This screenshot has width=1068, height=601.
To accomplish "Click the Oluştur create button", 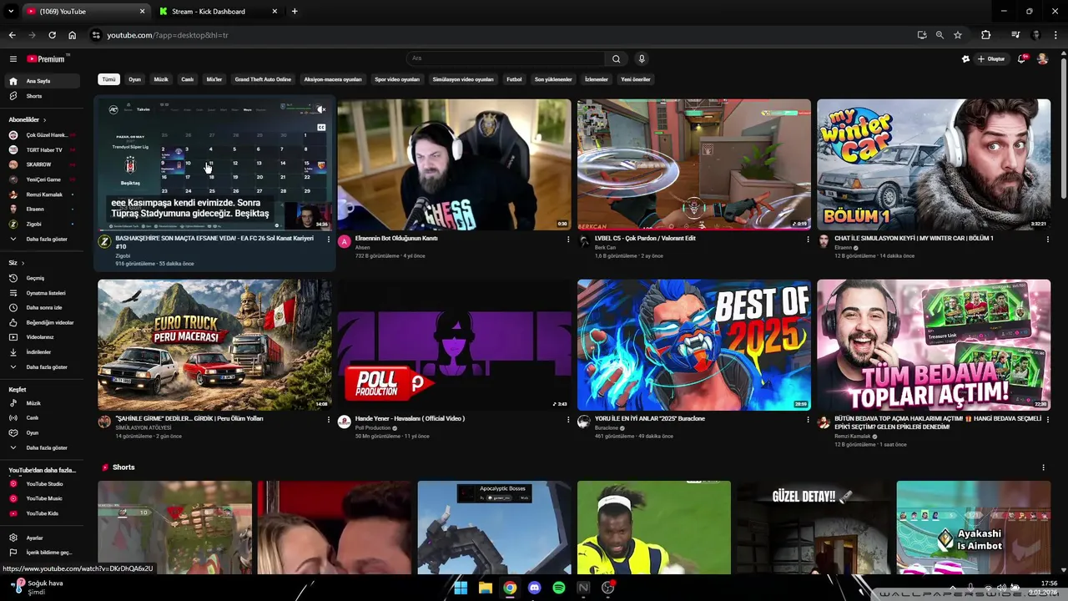I will 992,59.
